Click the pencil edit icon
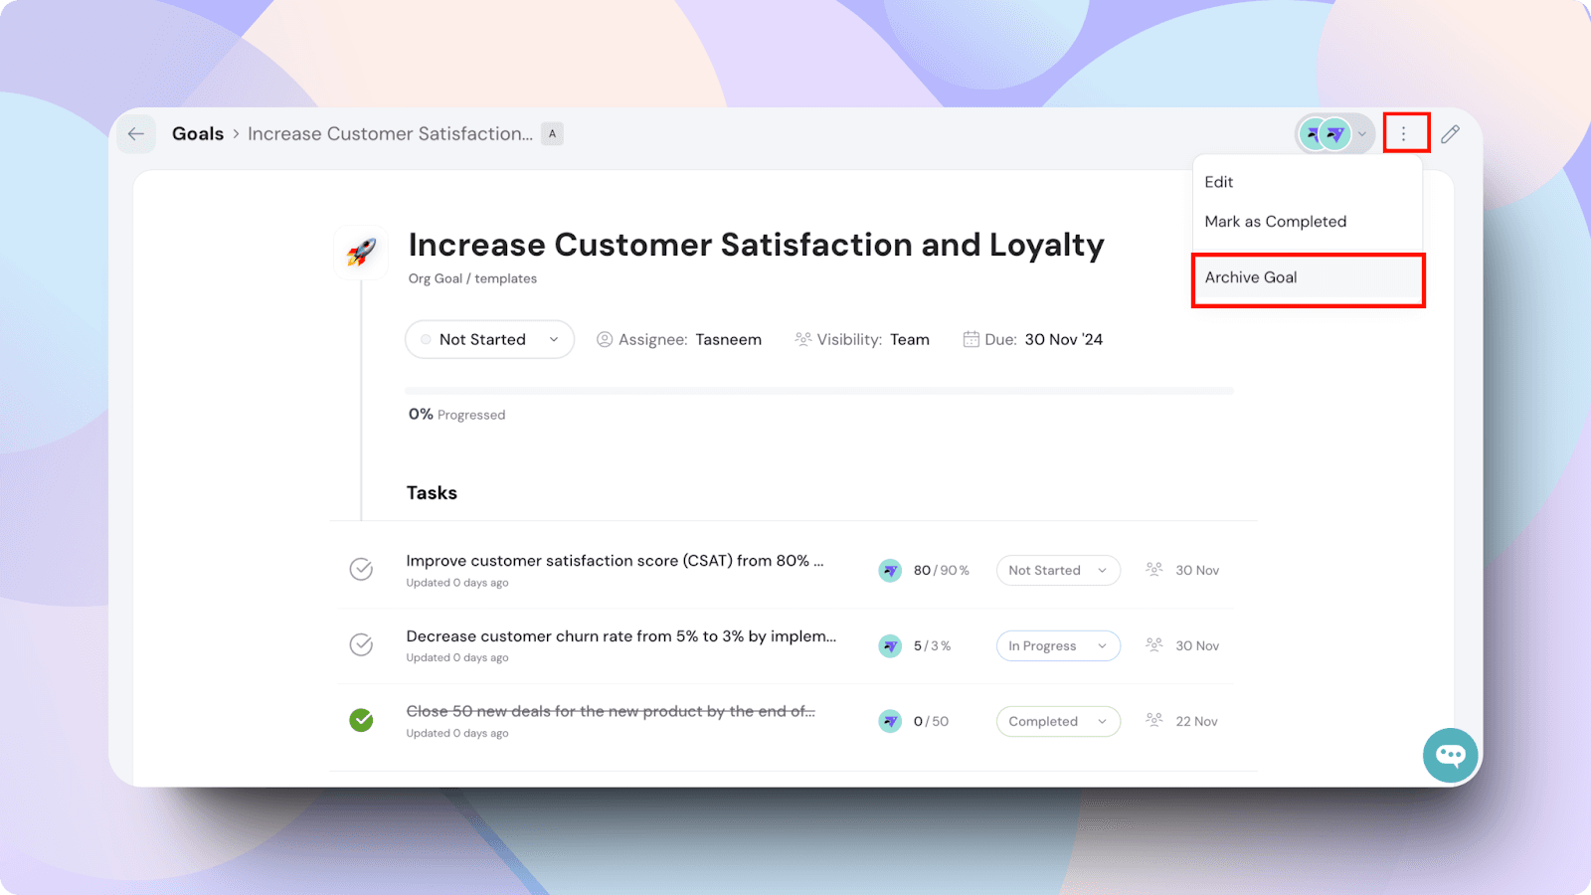Screen dimensions: 1591x895 (x=1450, y=134)
